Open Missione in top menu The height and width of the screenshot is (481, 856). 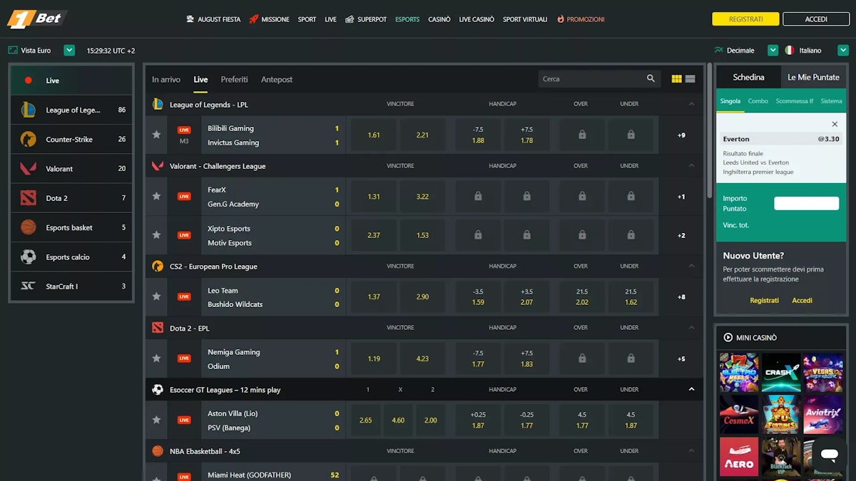(x=269, y=19)
